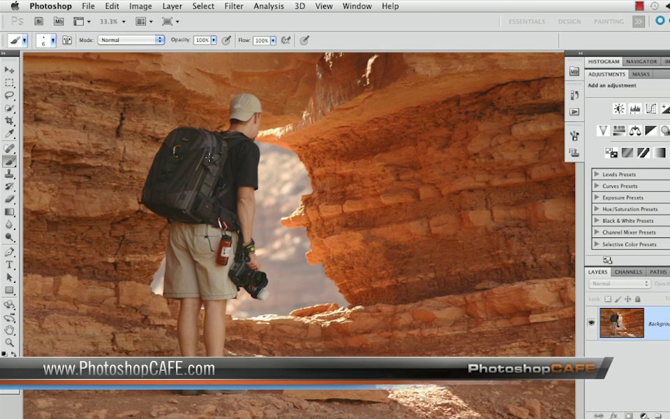Select the Gradient tool in the toolbox
This screenshot has width=670, height=419.
coord(9,212)
